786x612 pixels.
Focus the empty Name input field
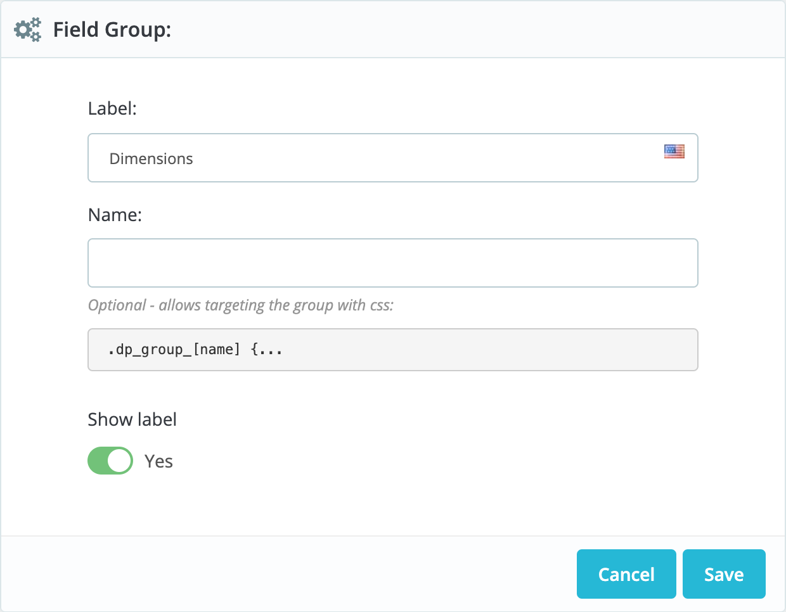(x=393, y=262)
